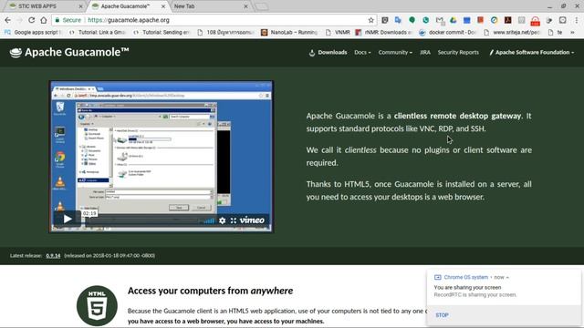This screenshot has width=584, height=328.
Task: Open the Downloads navigation link
Action: [x=328, y=53]
